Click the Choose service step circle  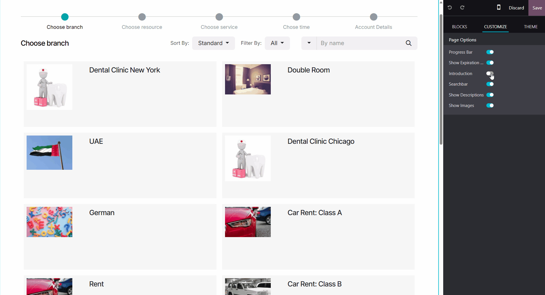219,17
